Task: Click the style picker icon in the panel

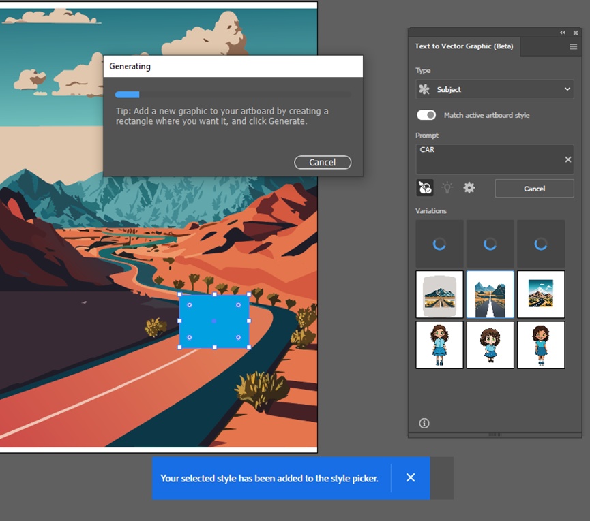Action: [x=425, y=188]
